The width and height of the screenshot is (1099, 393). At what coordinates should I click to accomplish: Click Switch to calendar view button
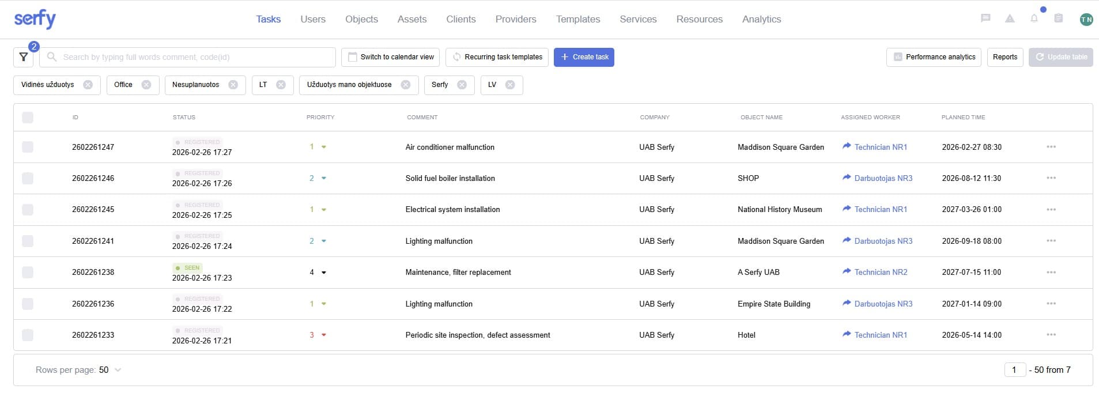pos(391,57)
